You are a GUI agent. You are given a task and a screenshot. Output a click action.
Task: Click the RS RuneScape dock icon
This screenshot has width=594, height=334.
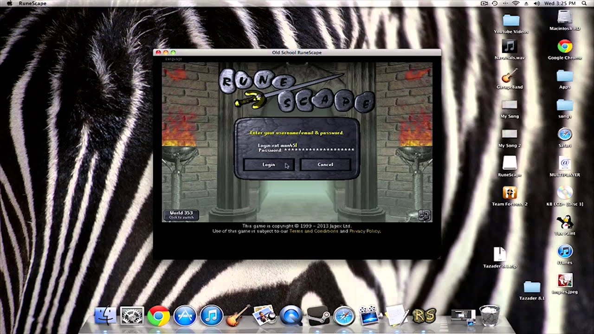(424, 316)
